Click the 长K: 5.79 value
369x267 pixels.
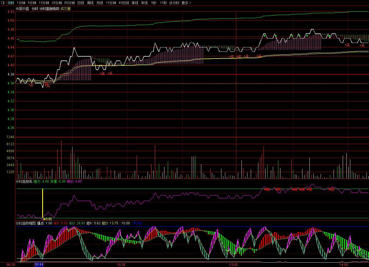61,223
